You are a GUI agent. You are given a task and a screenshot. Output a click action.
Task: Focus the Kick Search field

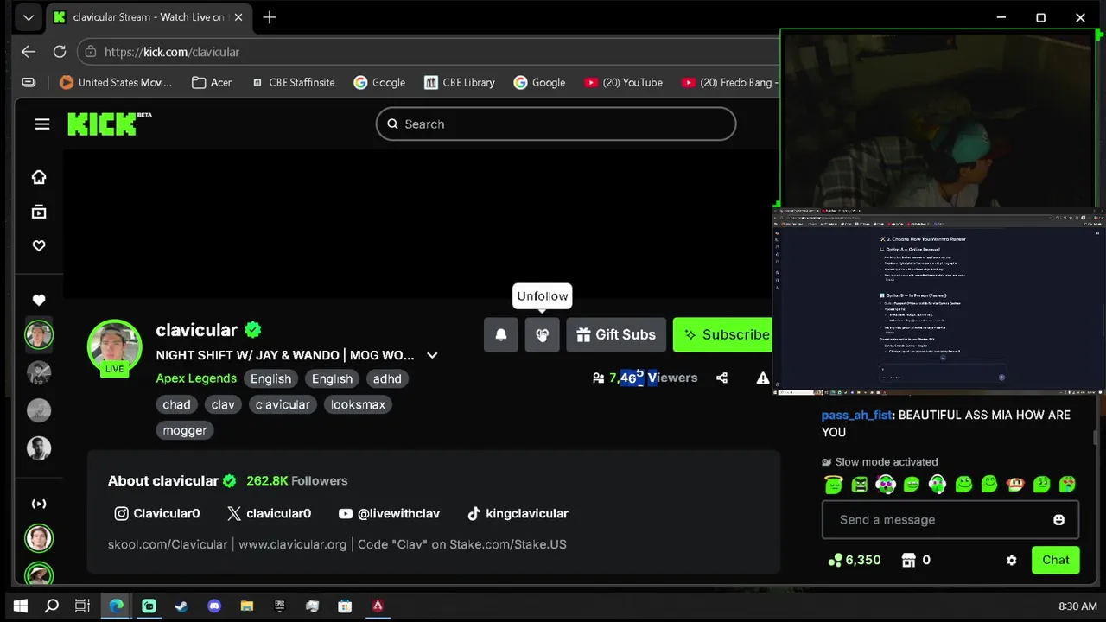coord(556,124)
